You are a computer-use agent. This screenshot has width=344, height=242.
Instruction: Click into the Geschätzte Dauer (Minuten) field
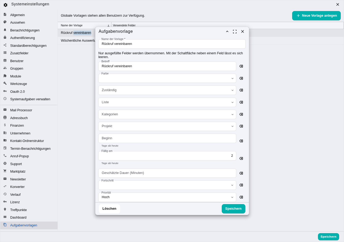click(167, 173)
